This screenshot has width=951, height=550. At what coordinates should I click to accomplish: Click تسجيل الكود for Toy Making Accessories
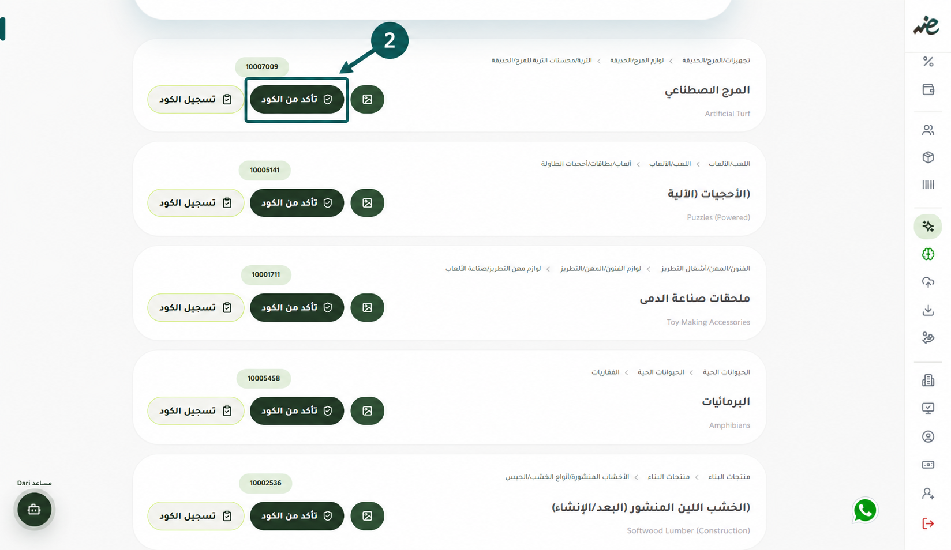[196, 307]
